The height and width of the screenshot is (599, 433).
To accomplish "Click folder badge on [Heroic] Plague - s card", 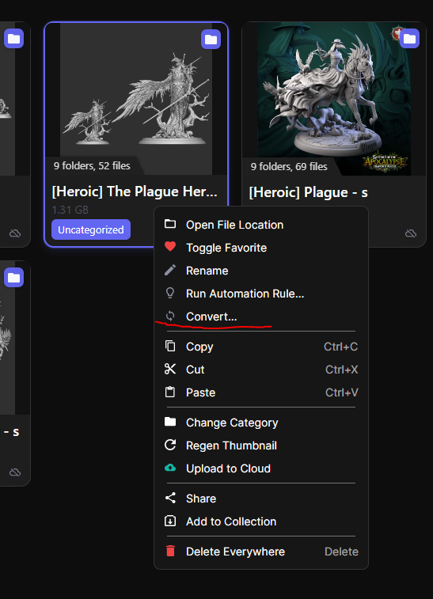I will [x=409, y=38].
